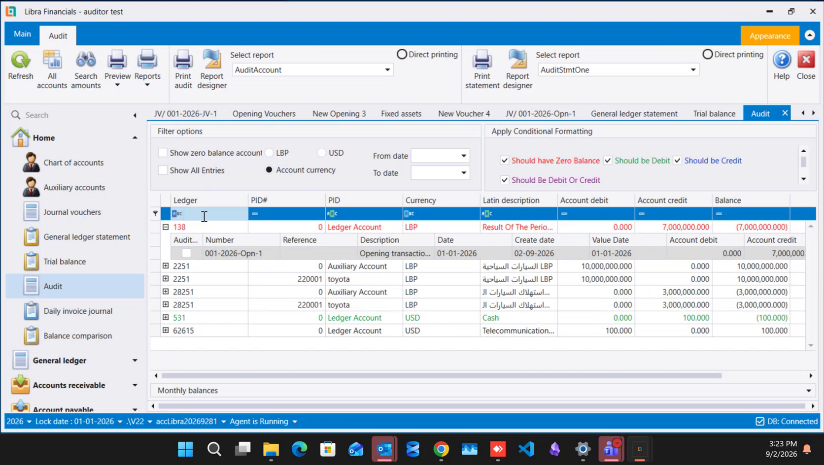Screen dimensions: 824x465
Task: Open Visual Studio Code from taskbar
Action: point(526,449)
